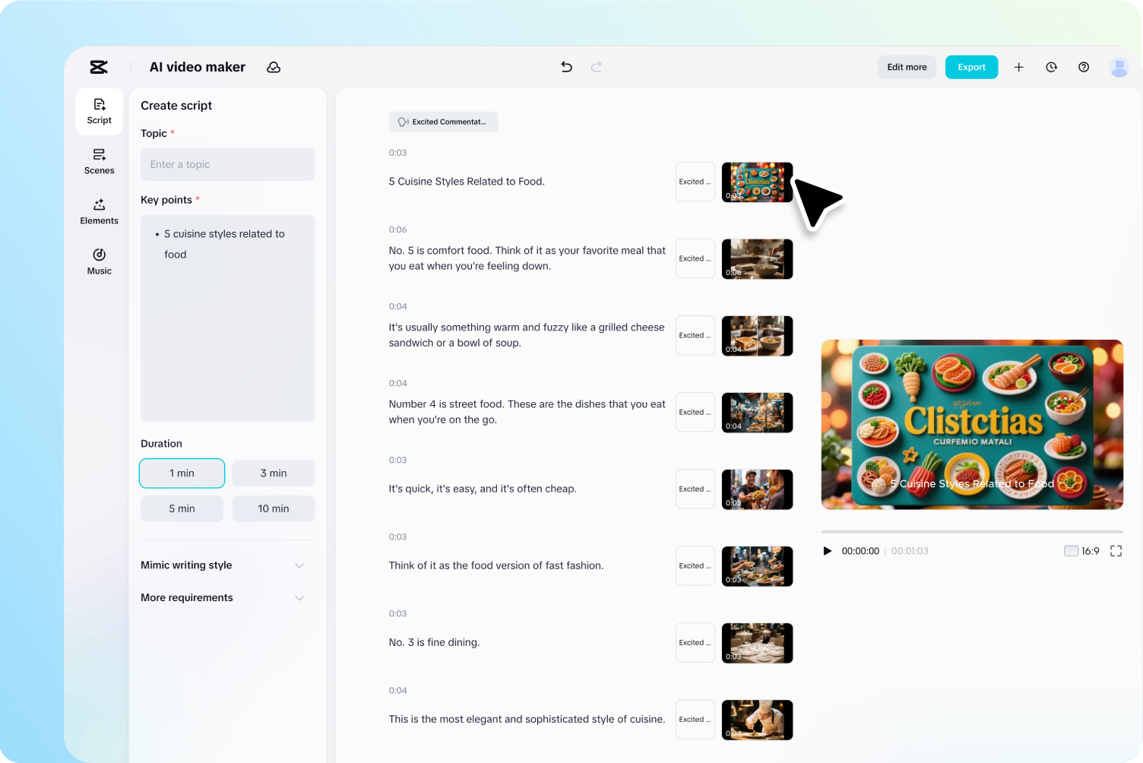Click the street food scene thumbnail
This screenshot has width=1143, height=763.
(757, 412)
